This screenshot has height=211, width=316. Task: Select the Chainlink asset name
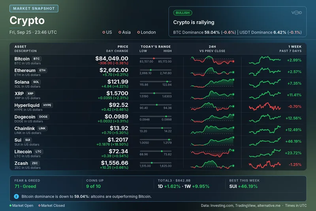click(24, 128)
